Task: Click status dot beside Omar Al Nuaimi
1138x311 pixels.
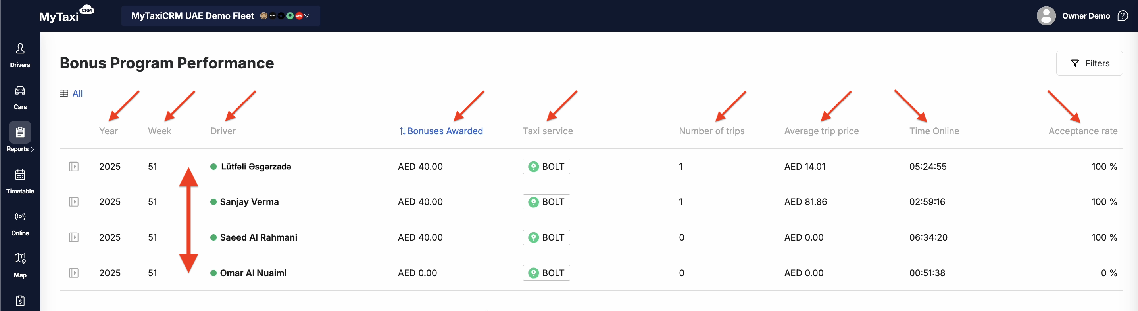Action: (x=213, y=273)
